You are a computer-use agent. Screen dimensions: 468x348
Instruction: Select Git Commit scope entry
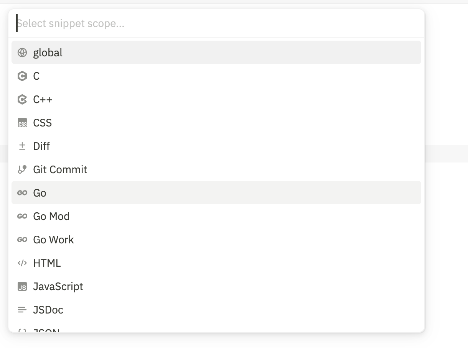(x=60, y=169)
